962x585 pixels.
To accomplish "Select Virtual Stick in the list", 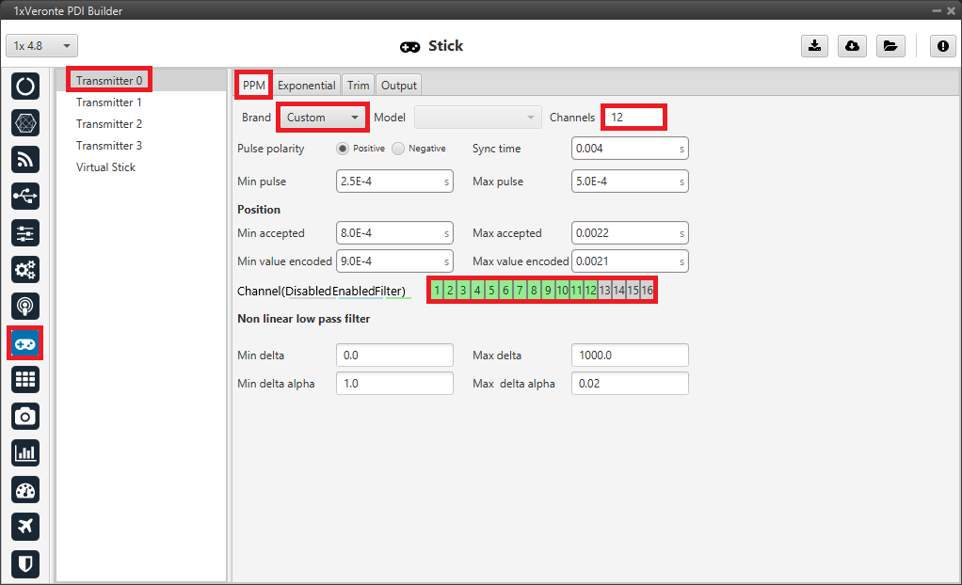I will [x=105, y=167].
